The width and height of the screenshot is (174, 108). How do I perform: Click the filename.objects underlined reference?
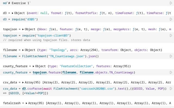click(87, 72)
